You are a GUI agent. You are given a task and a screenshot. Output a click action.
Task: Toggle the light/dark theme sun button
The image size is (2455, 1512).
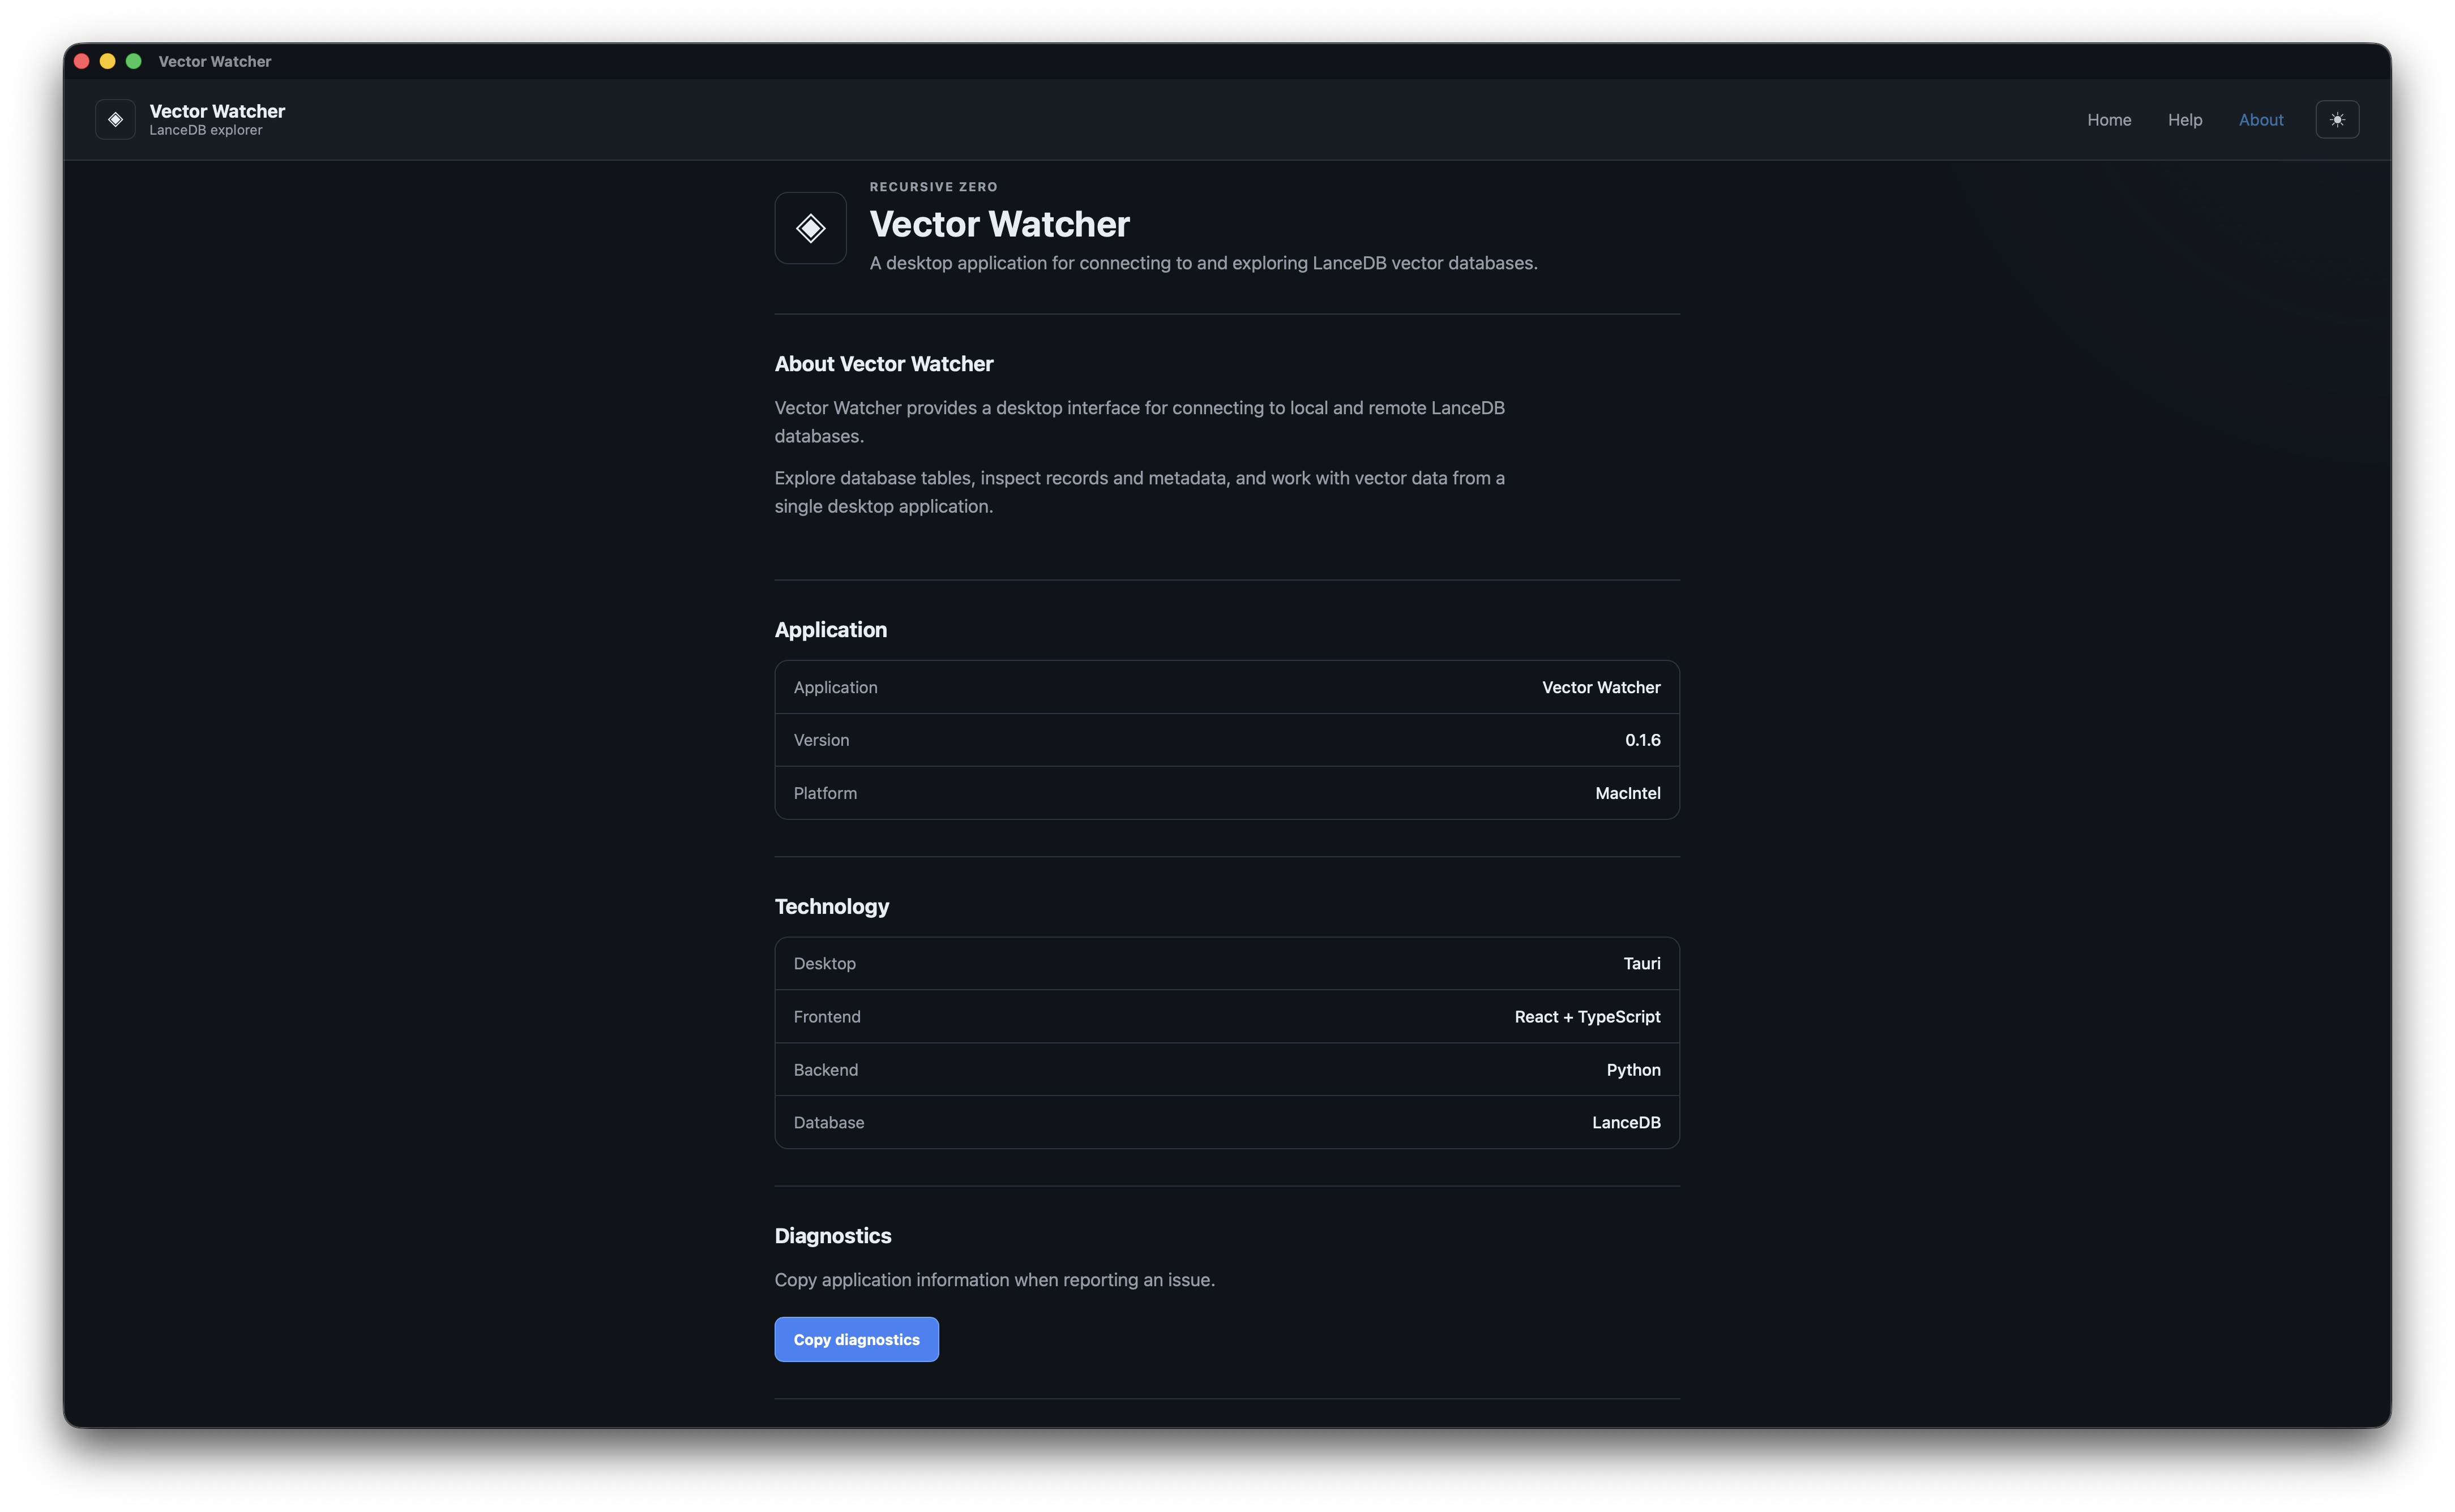2337,120
